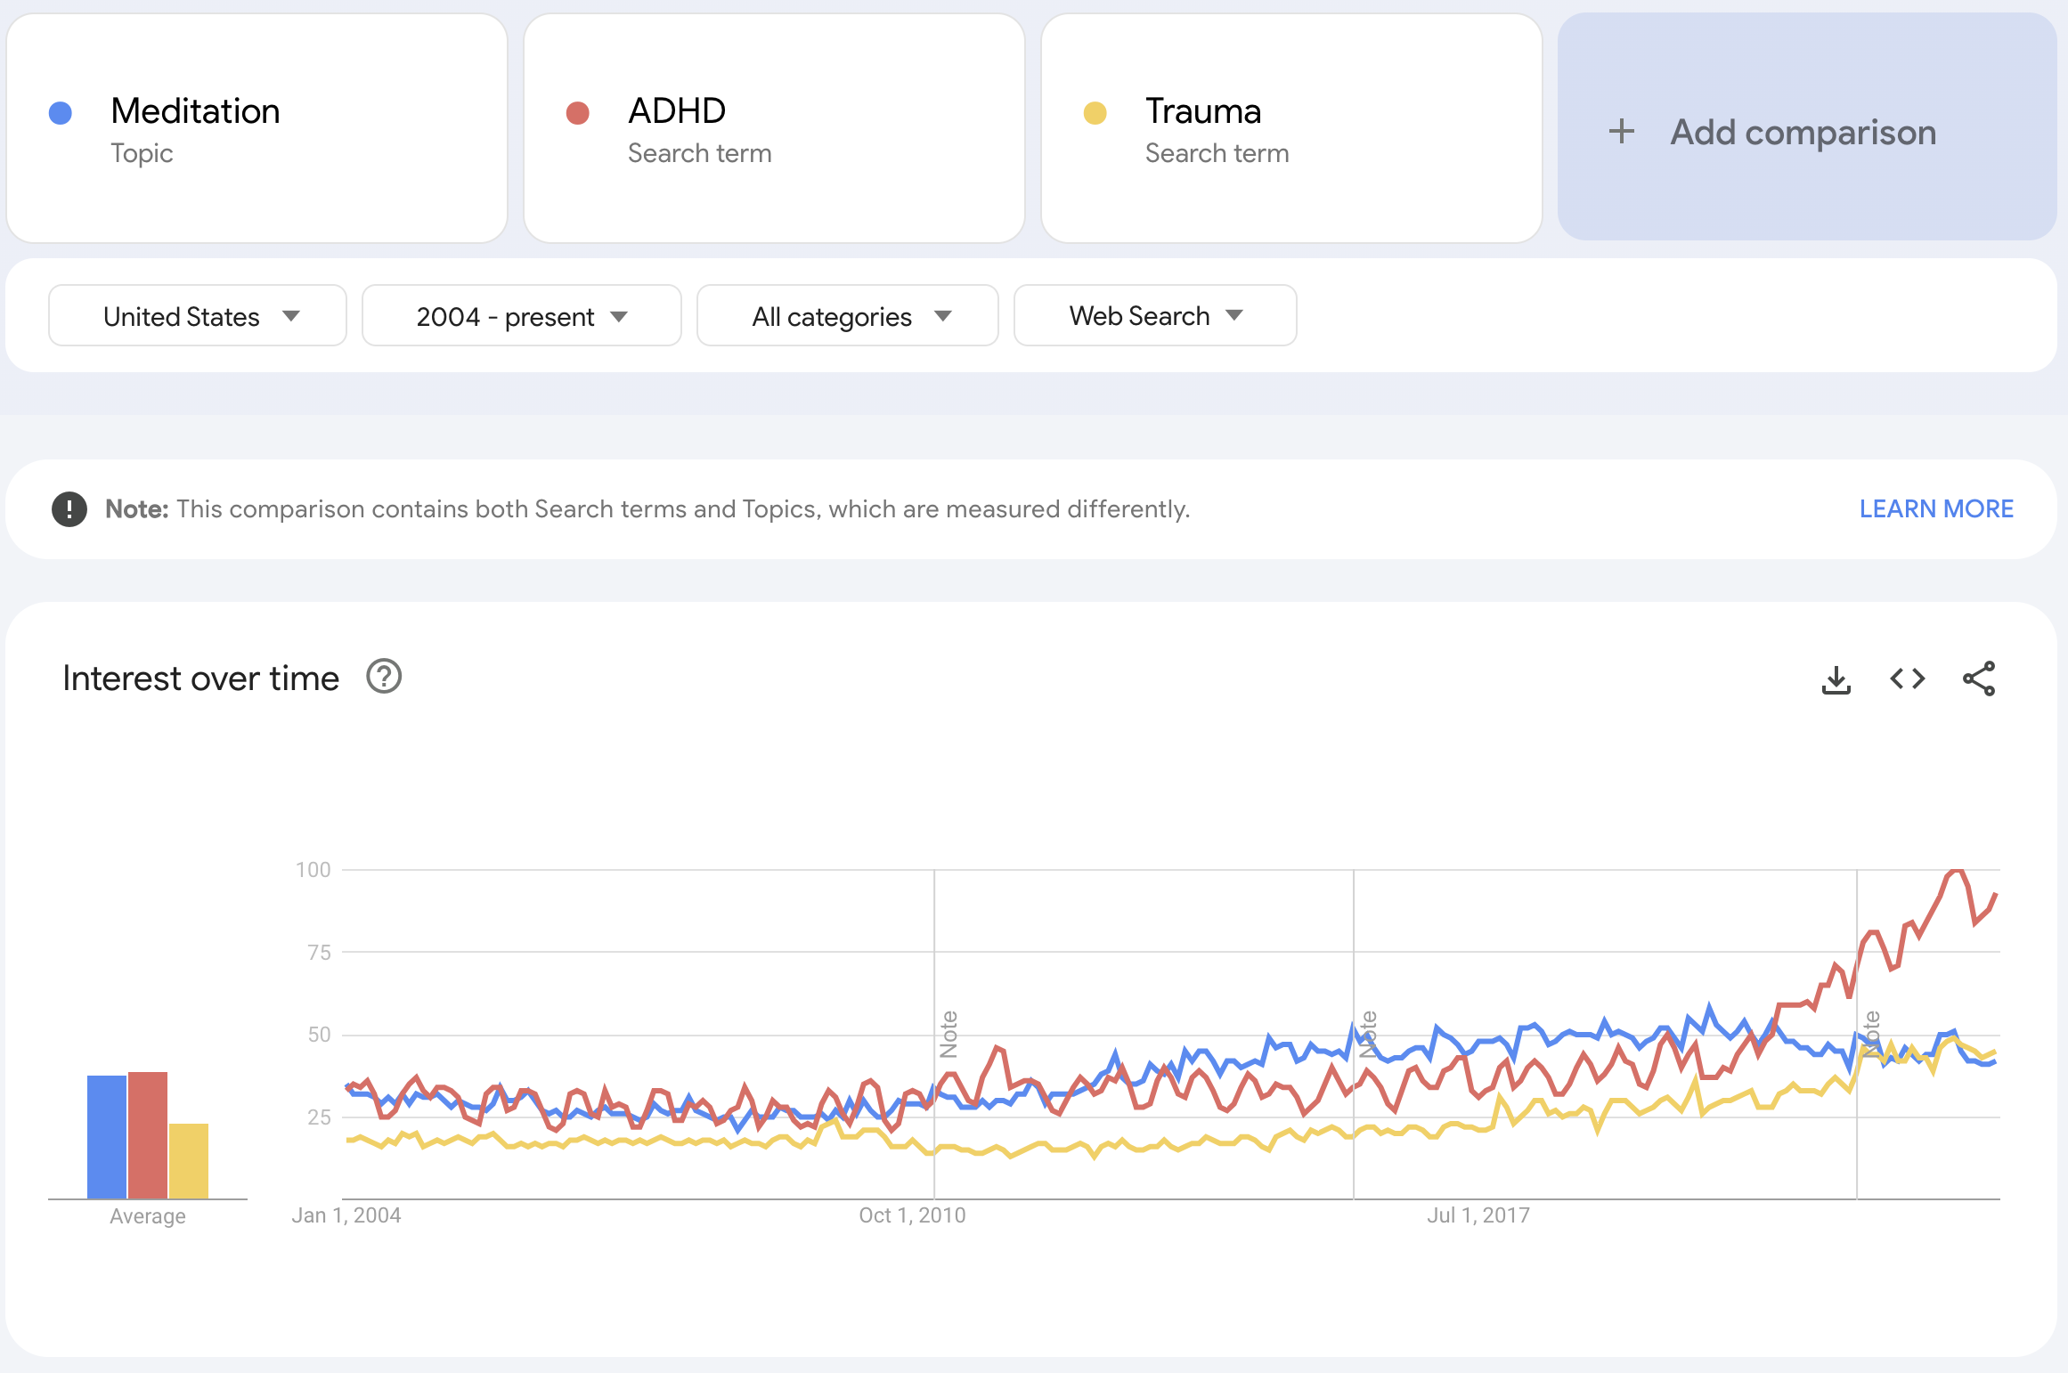
Task: Download the Interest over time data
Action: tap(1836, 679)
